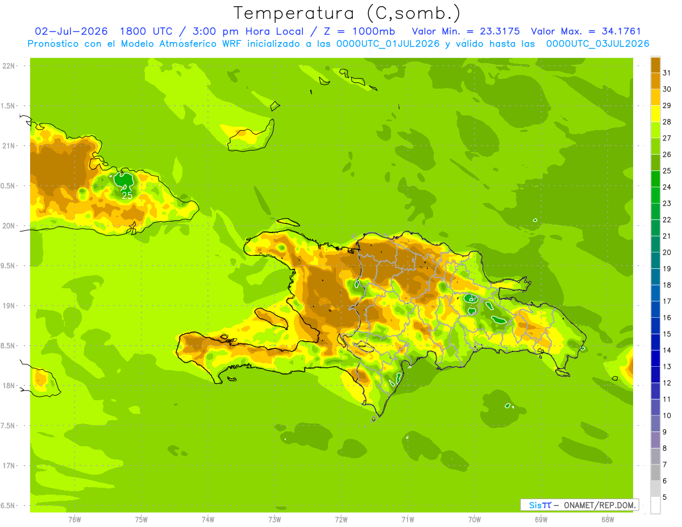Click the '0000UTC_01JUL2026' initialization time text
This screenshot has height=527, width=682.
click(x=389, y=44)
